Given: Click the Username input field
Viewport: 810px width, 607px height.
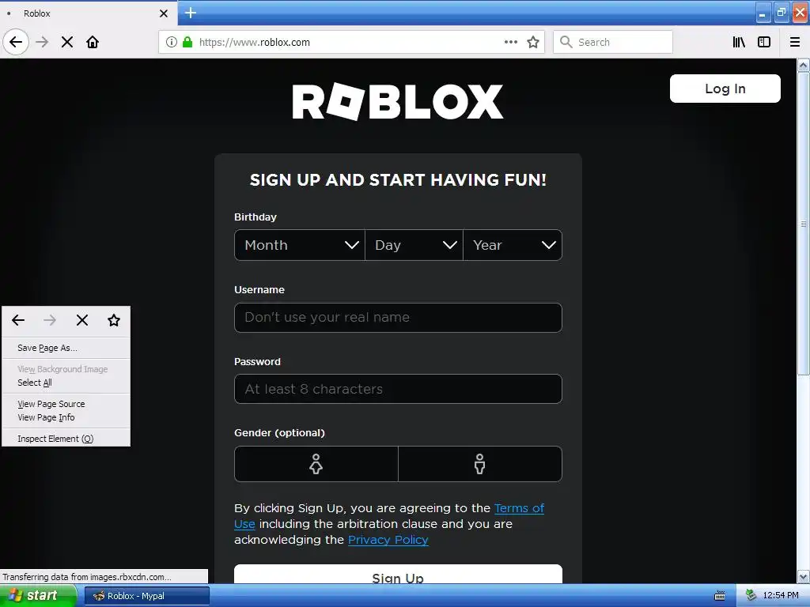Looking at the screenshot, I should [398, 318].
